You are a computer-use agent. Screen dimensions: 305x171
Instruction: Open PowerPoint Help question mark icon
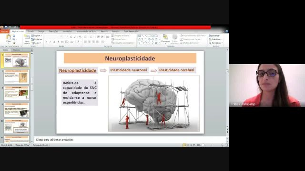tap(227, 31)
